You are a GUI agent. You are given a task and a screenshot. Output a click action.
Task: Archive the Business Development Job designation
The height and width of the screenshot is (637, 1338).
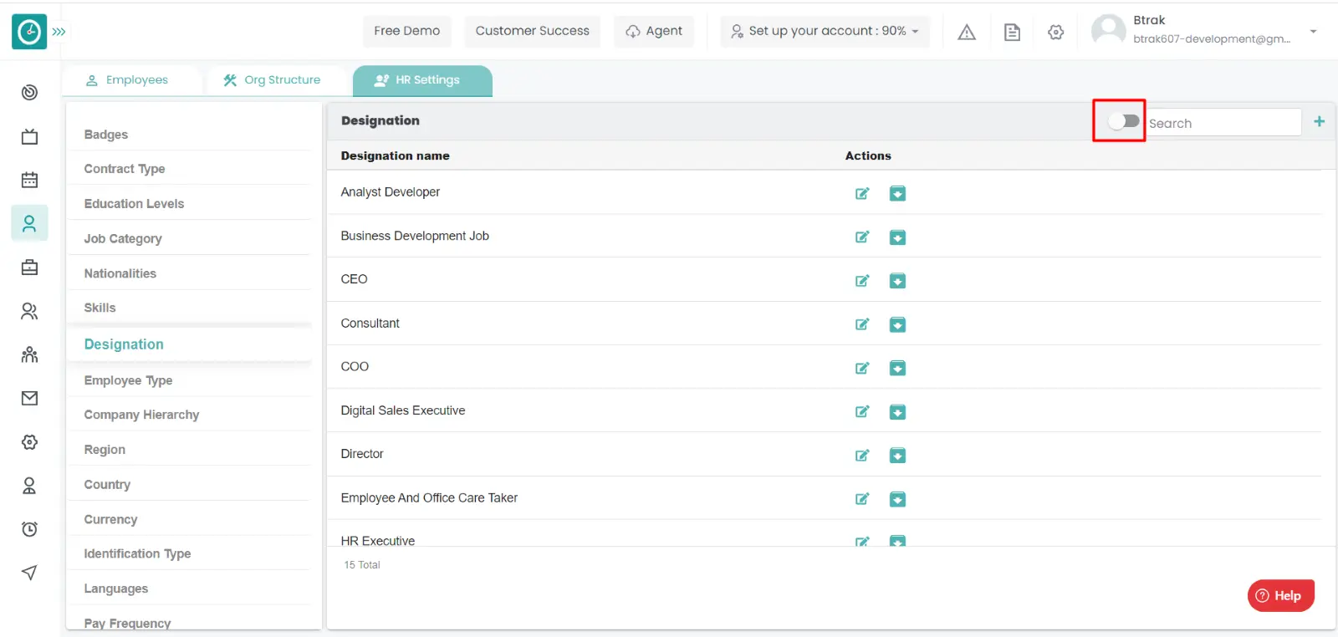(897, 237)
